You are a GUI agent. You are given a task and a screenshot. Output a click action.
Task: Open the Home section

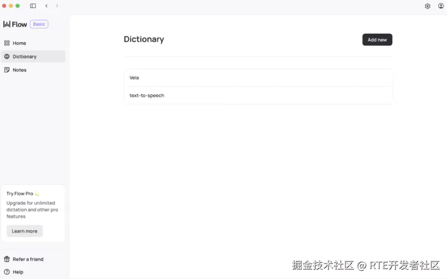click(33, 43)
